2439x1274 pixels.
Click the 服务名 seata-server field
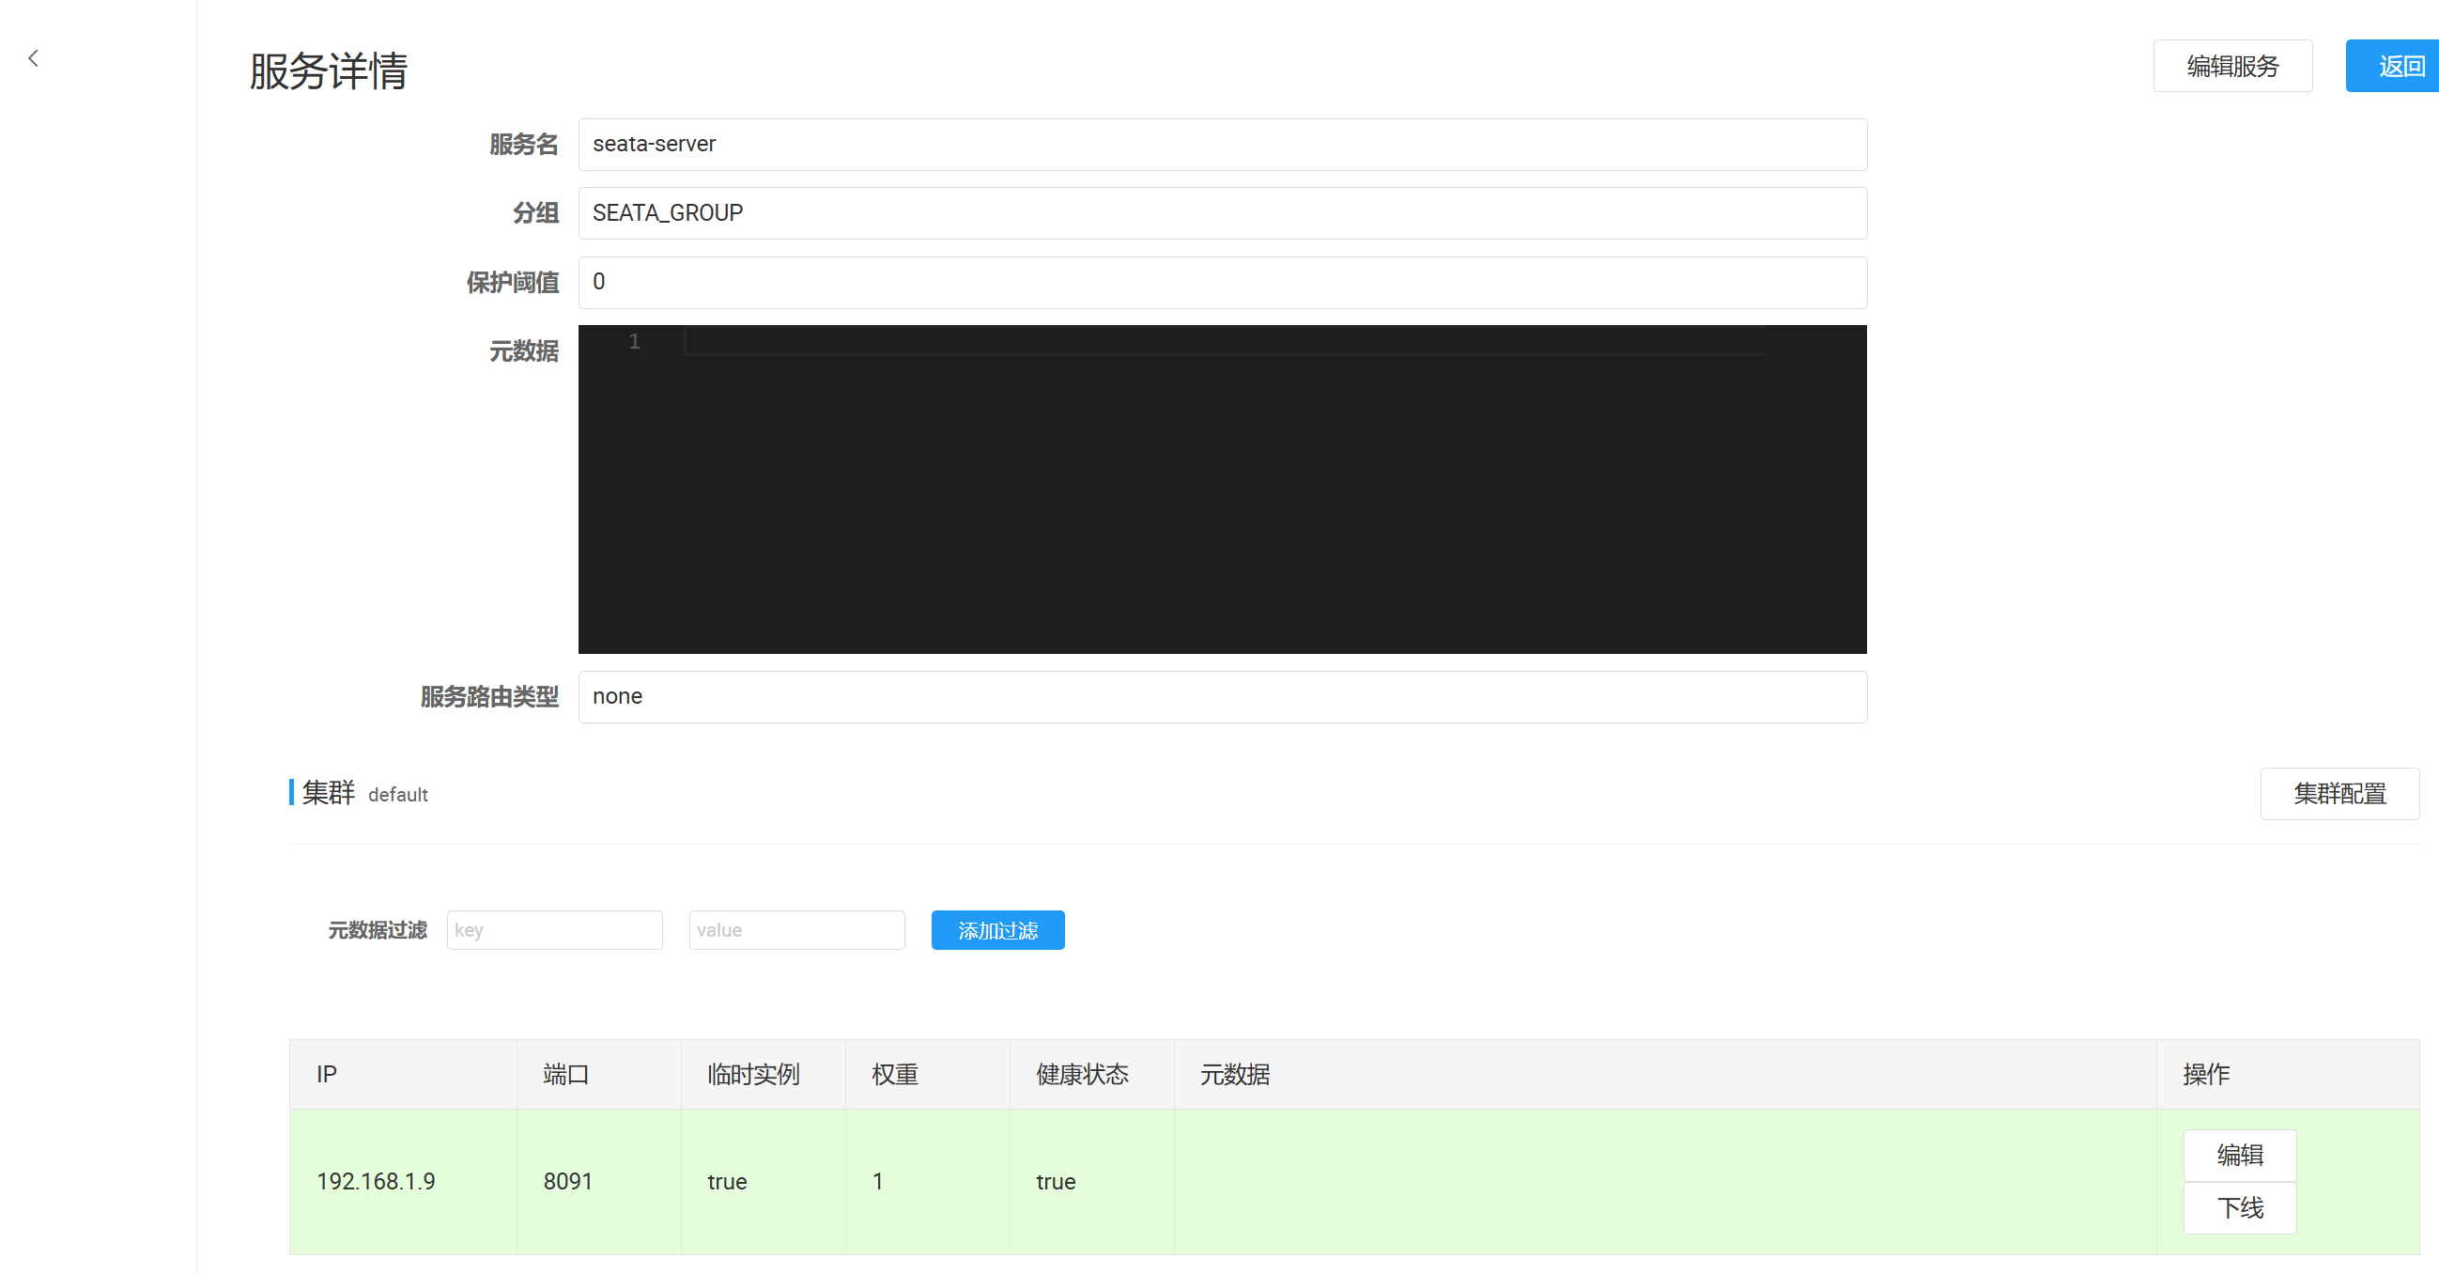coord(1222,145)
